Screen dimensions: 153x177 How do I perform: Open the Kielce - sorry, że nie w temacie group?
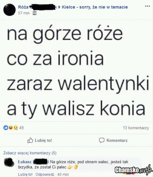(x=95, y=7)
